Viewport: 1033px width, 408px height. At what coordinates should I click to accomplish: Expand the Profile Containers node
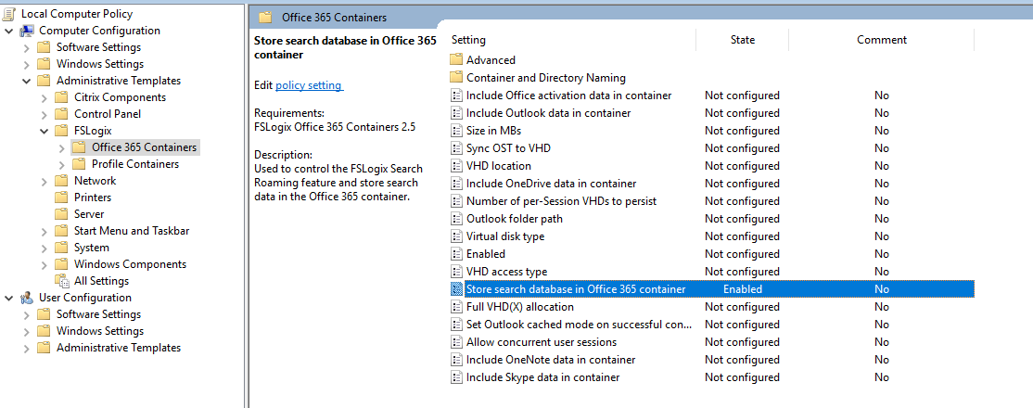tap(62, 164)
